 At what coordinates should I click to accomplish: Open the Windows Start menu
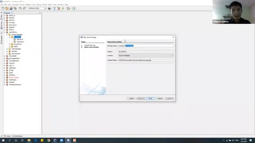coord(3,140)
